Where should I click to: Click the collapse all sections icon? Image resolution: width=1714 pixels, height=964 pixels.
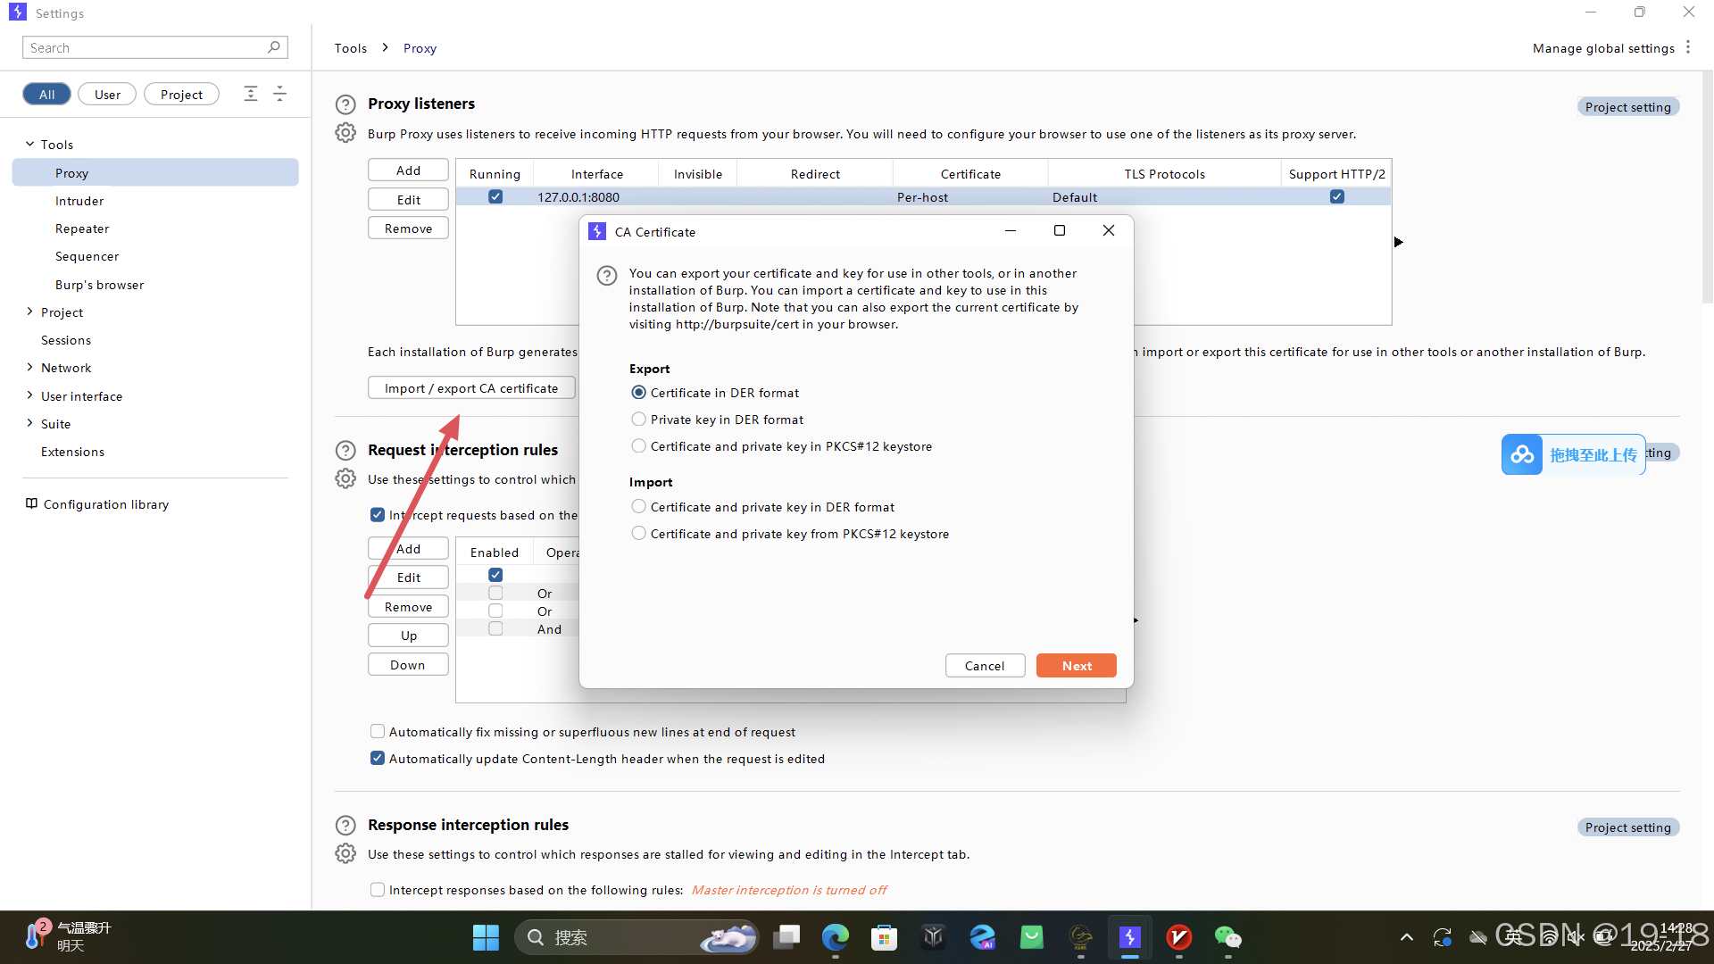pos(279,94)
